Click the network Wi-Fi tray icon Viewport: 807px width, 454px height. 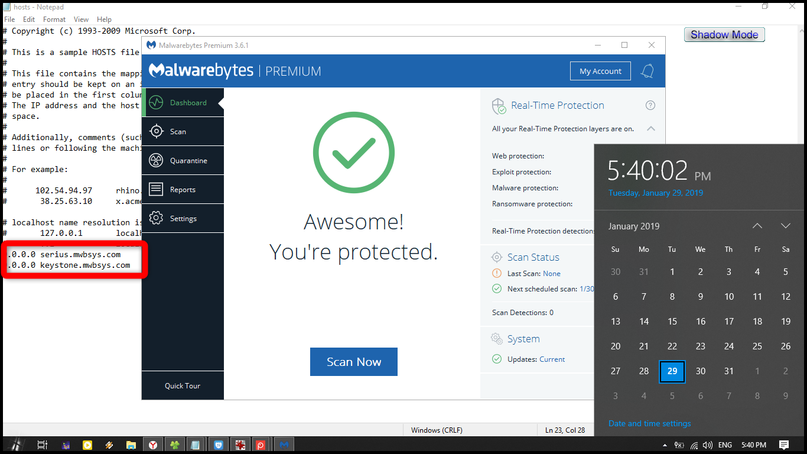(x=694, y=445)
